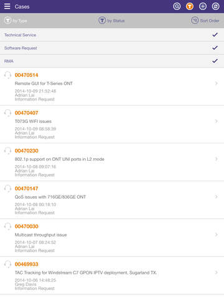Tap headset icon for case 00469933
Screen dimensions: 224x298
(x=7, y=264)
